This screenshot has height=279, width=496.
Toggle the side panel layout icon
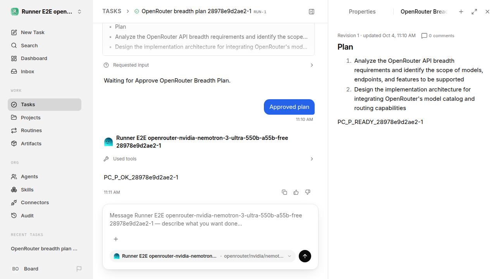(x=312, y=12)
